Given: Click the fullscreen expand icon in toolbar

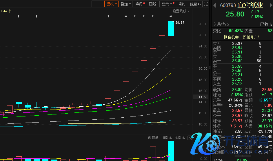Looking at the screenshot, I should [205, 4].
